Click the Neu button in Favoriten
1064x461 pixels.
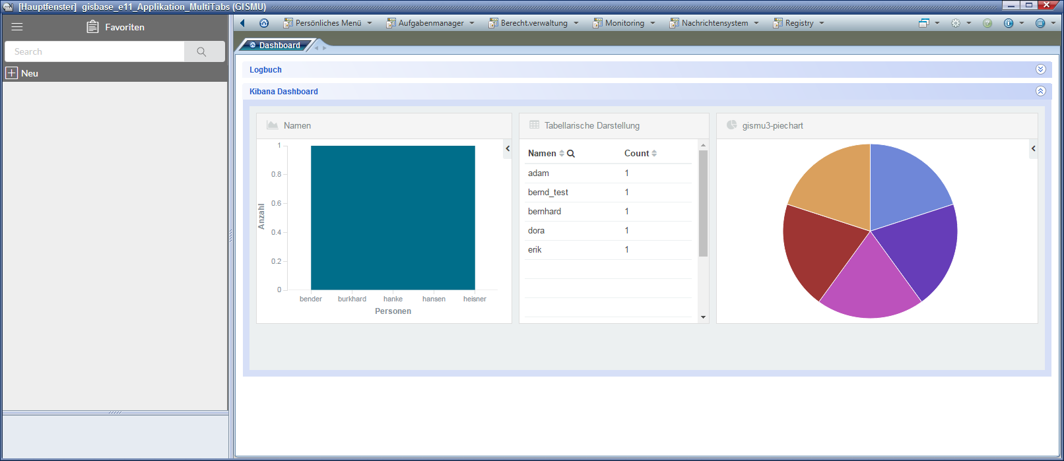point(22,73)
